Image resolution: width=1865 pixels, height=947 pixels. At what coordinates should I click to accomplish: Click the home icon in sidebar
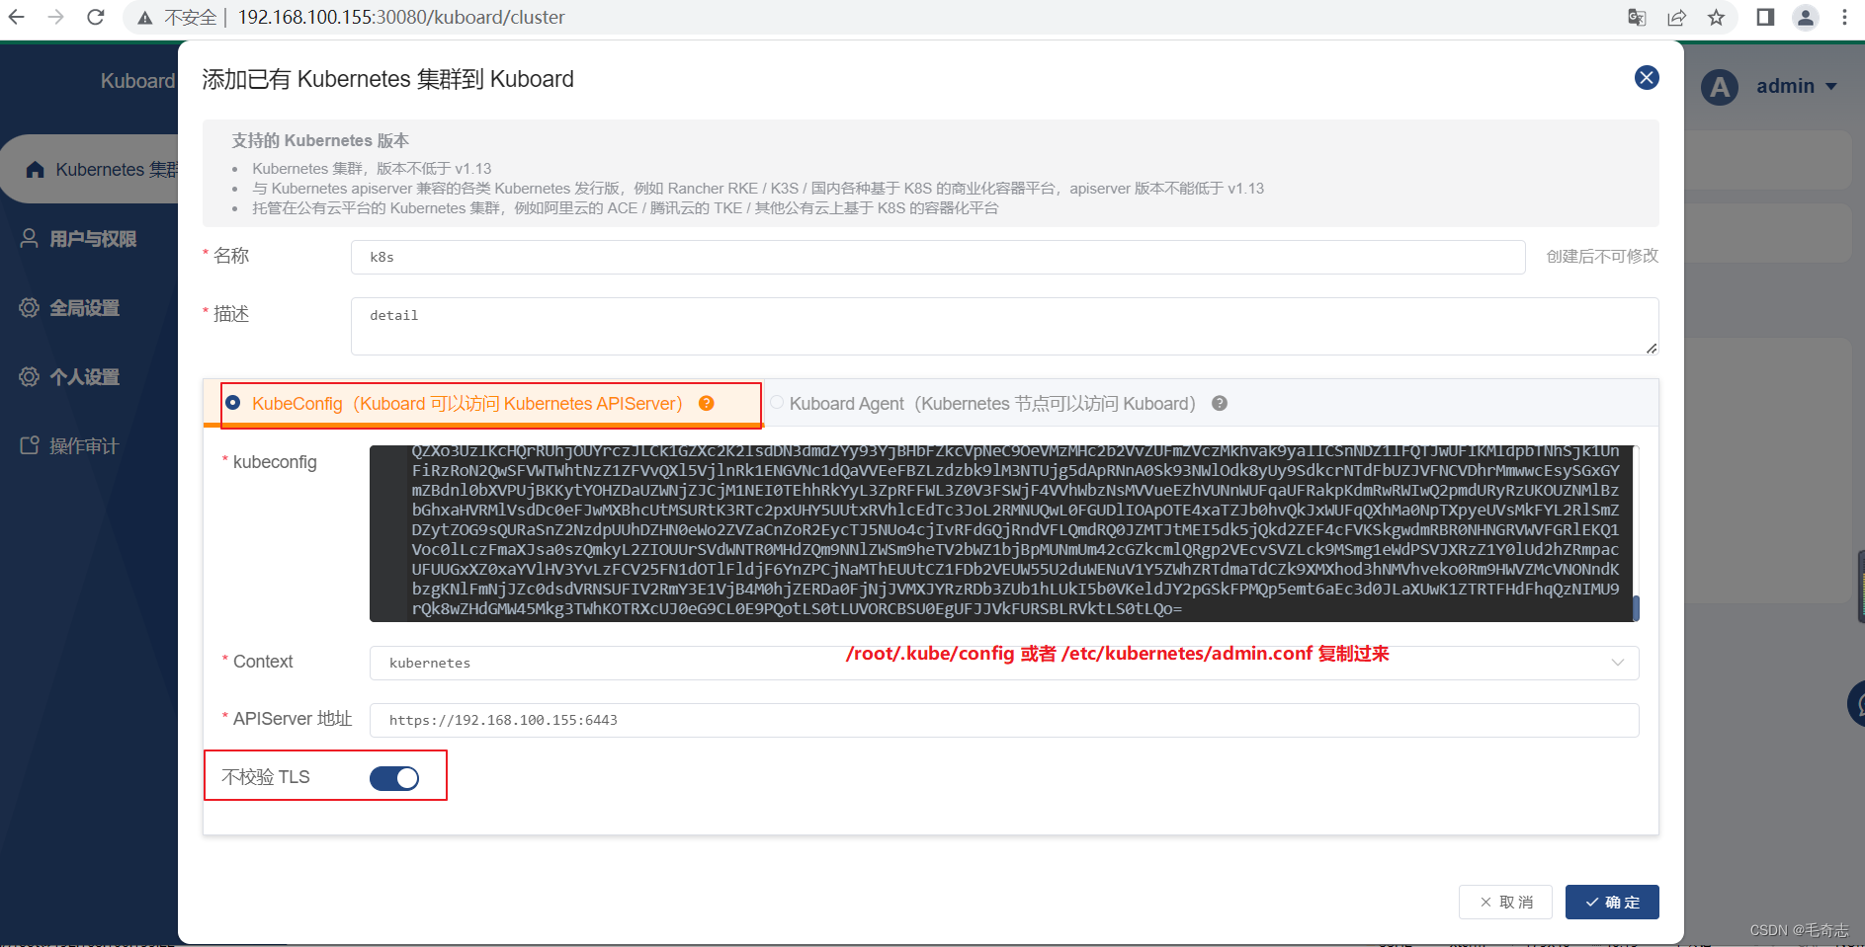[36, 170]
